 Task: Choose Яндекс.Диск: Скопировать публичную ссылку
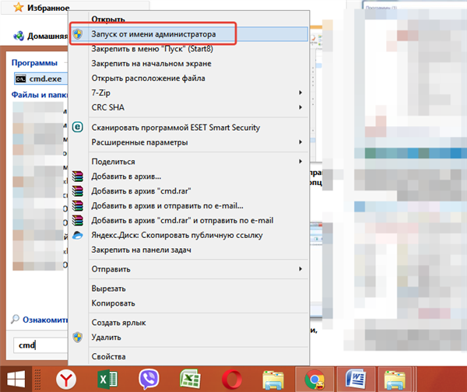[189, 235]
